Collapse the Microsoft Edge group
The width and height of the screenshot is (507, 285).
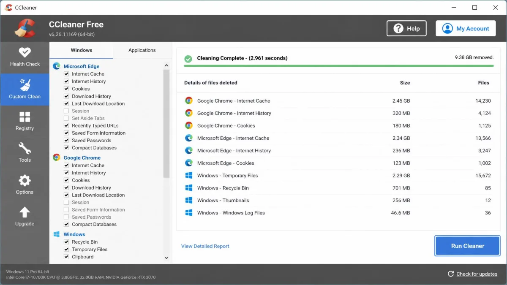point(81,66)
